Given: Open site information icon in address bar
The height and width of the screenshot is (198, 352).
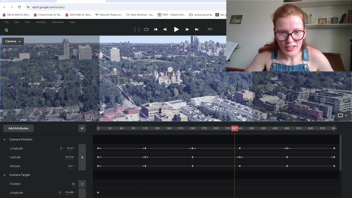Looking at the screenshot, I should (28, 7).
